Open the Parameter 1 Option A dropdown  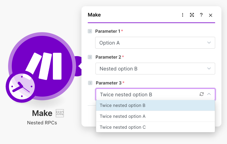tap(155, 43)
